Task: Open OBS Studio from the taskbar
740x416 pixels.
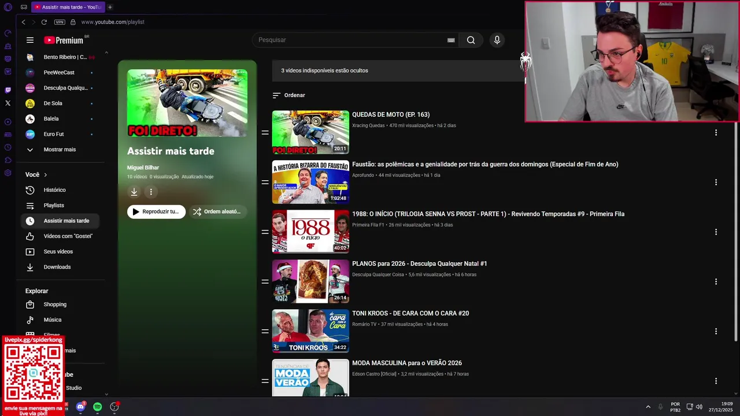Action: [114, 407]
